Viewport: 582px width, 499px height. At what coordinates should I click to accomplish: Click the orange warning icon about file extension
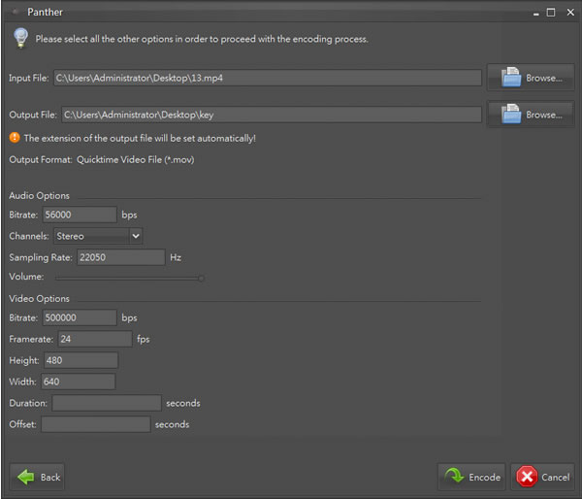point(15,138)
